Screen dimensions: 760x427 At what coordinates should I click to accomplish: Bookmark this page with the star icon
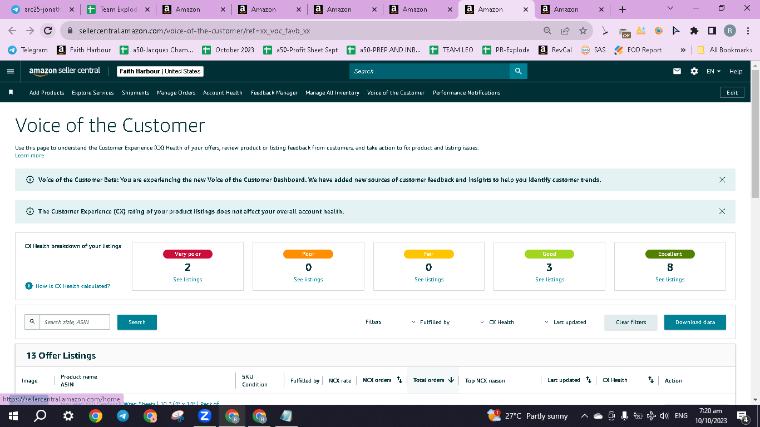pos(583,31)
